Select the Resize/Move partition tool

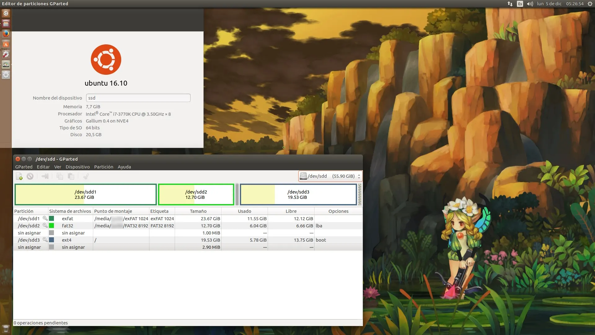point(45,176)
